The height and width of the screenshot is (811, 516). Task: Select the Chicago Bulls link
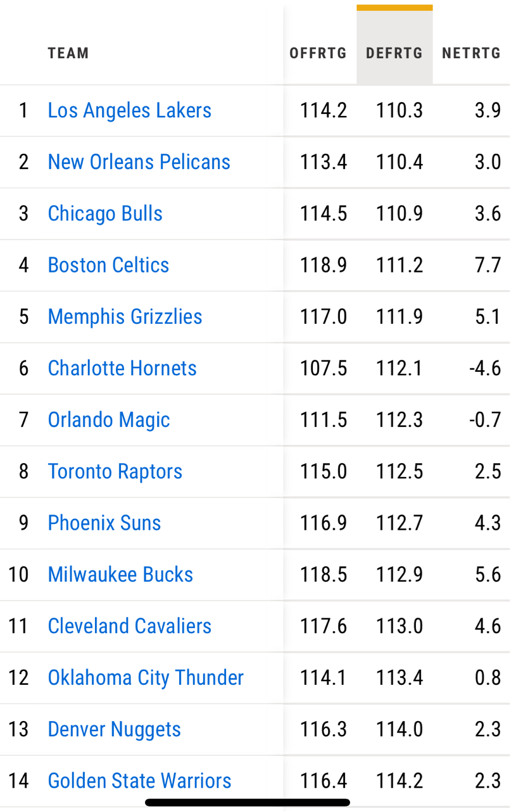pyautogui.click(x=105, y=214)
